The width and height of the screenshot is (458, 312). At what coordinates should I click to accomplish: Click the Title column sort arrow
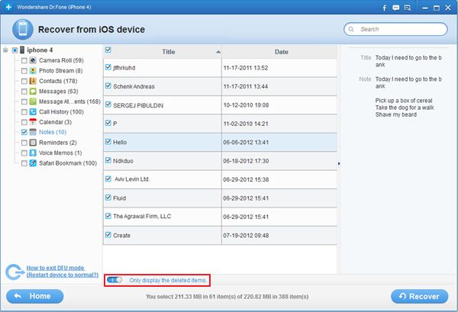[218, 52]
